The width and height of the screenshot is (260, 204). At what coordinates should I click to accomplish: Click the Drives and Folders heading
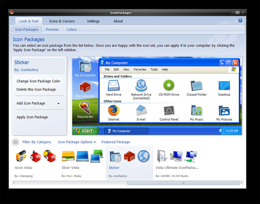click(x=118, y=76)
